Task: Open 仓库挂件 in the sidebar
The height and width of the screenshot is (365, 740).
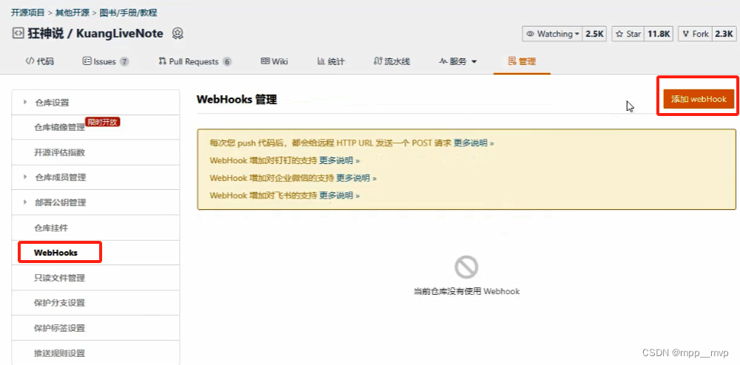Action: pos(95,228)
